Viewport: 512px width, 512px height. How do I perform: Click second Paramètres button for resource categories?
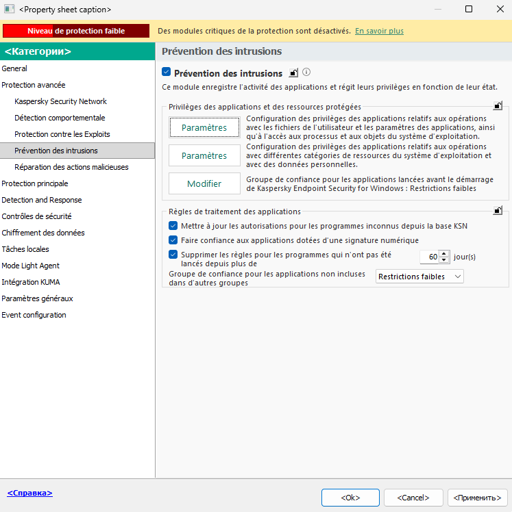click(x=204, y=155)
